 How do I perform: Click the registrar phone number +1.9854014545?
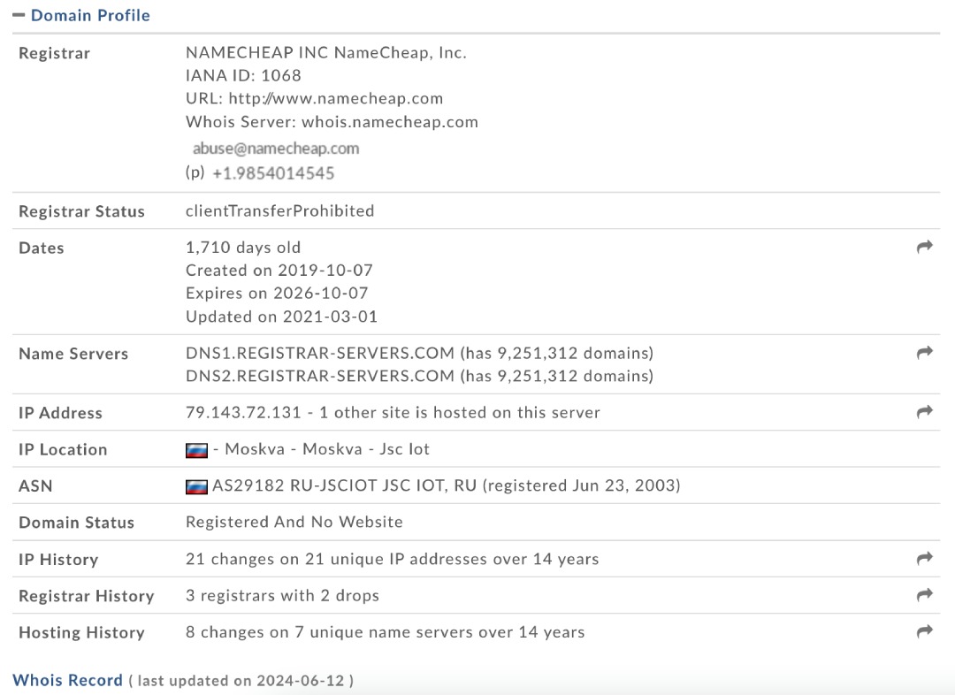pos(273,173)
